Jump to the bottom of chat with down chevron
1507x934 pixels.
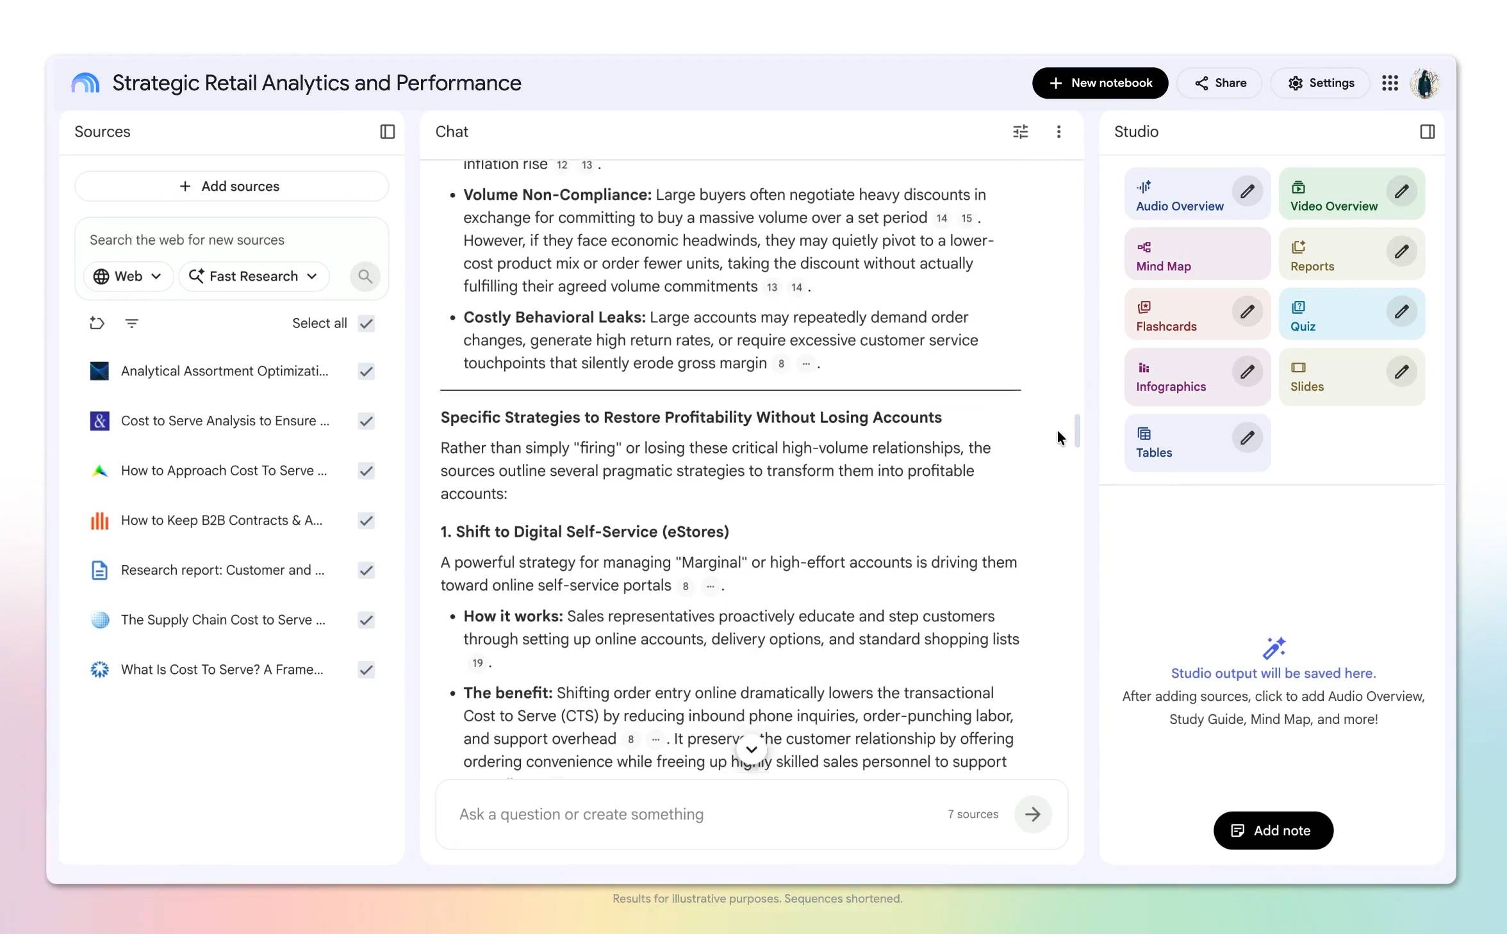752,749
